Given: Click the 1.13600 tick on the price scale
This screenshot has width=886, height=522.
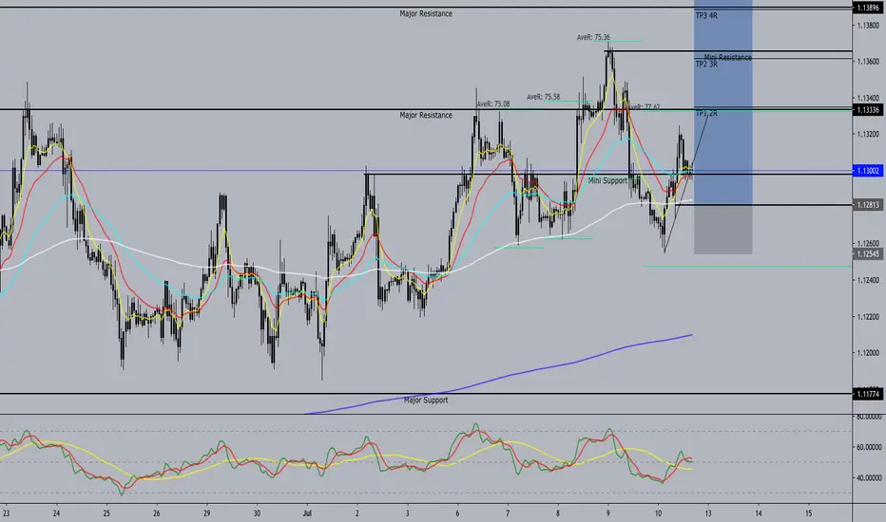Looking at the screenshot, I should pyautogui.click(x=867, y=62).
